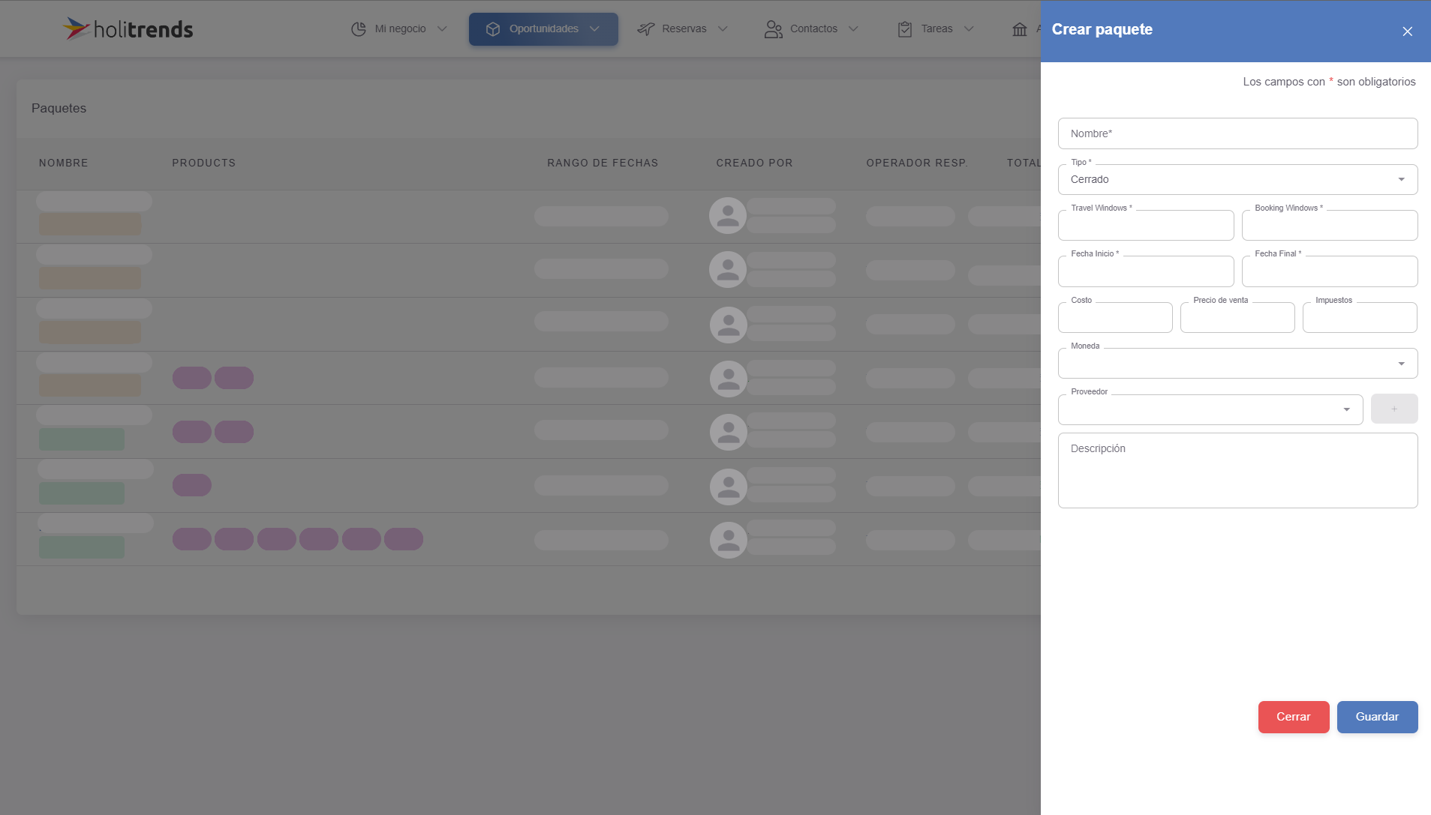Open the Proveedor dropdown
Image resolution: width=1431 pixels, height=815 pixels.
pos(1210,409)
